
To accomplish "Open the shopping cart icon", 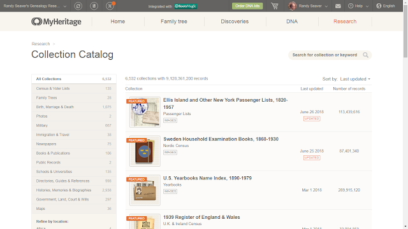I will point(275,6).
